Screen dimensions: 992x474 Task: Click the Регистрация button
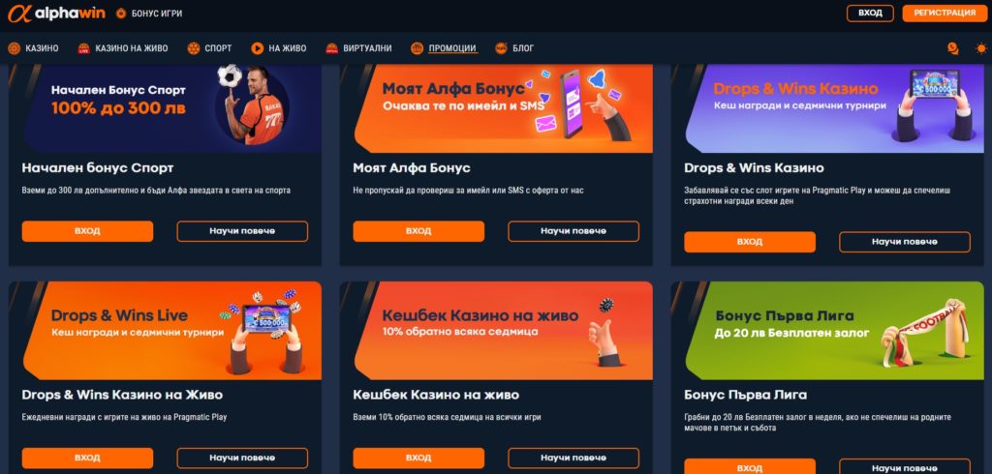(x=945, y=14)
